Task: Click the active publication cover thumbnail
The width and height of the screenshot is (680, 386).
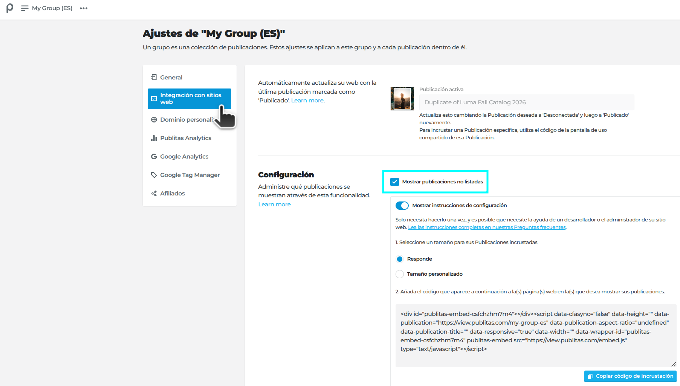Action: point(402,99)
